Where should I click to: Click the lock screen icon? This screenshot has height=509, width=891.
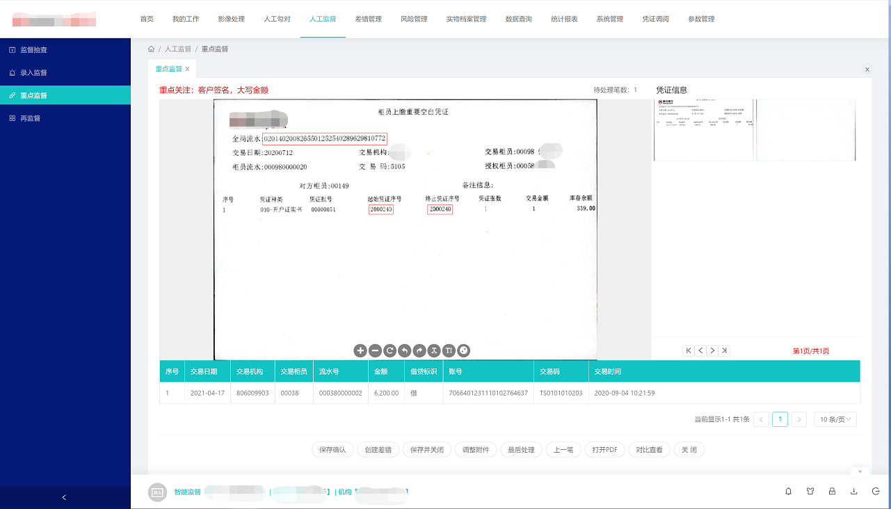click(x=832, y=492)
